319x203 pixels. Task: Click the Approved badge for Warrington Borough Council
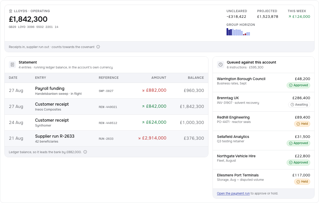298,85
